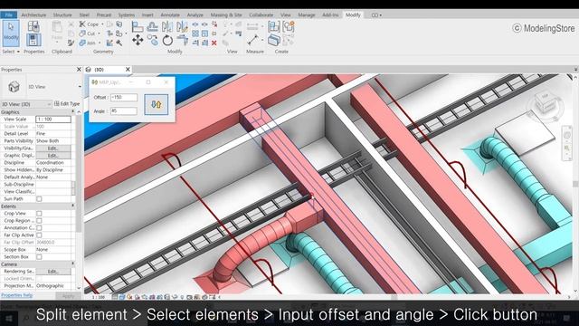This screenshot has width=579, height=326.
Task: Open the 3D View type selector dropdown
Action: click(80, 87)
